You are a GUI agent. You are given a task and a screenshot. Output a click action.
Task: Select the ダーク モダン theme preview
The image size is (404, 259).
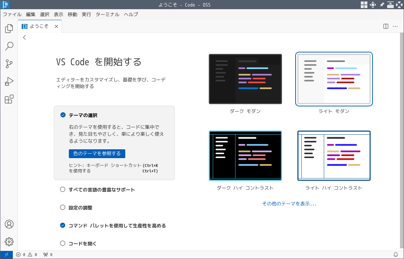pos(245,79)
